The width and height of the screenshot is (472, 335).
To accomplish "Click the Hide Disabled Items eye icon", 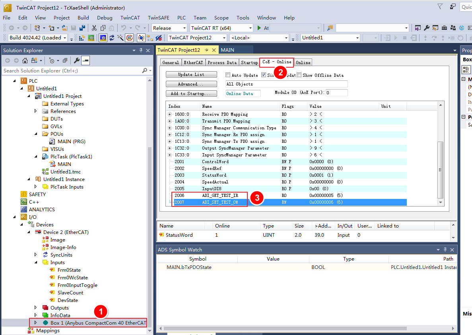I will pos(159,38).
